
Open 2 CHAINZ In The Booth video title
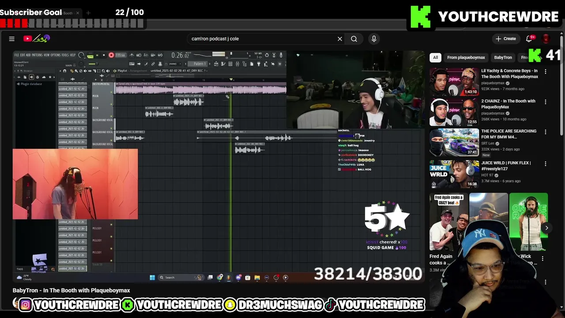tap(508, 104)
